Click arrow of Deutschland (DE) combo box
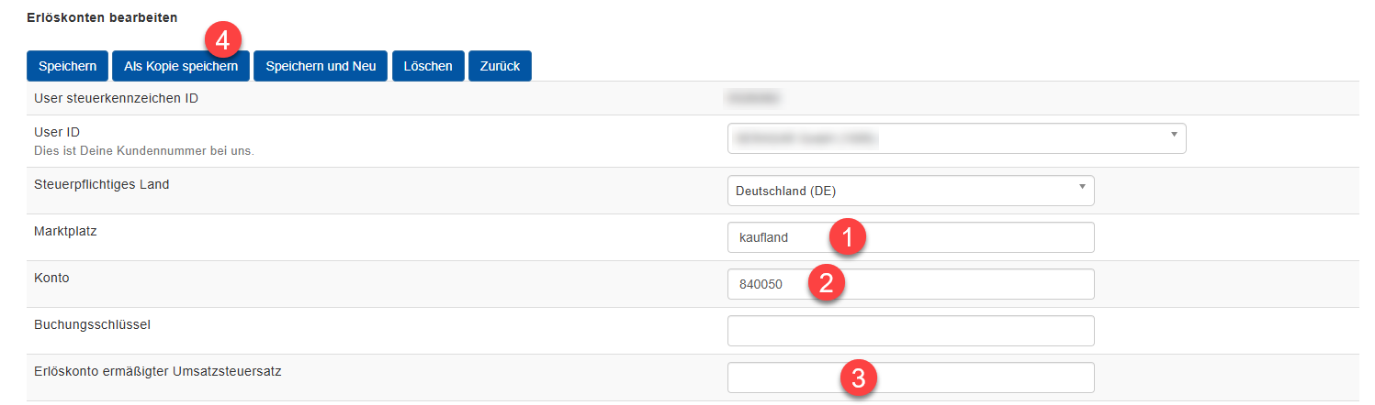1375x405 pixels. click(1081, 187)
